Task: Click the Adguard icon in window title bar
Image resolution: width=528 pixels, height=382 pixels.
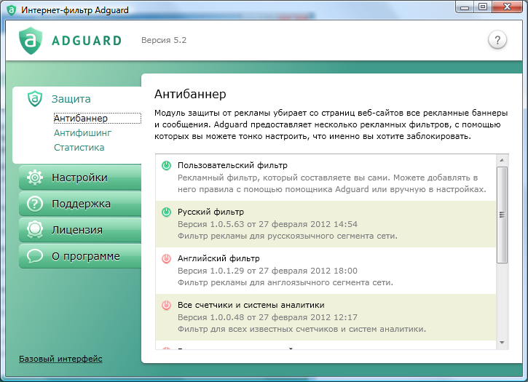Action: point(11,10)
